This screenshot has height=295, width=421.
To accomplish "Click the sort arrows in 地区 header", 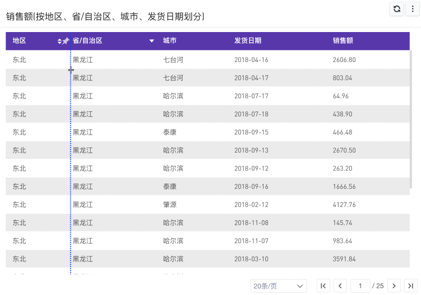I will coord(59,41).
